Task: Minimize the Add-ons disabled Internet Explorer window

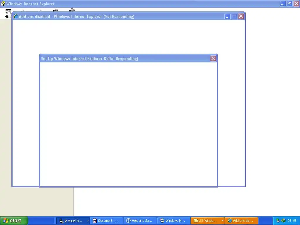Action: coord(227,16)
